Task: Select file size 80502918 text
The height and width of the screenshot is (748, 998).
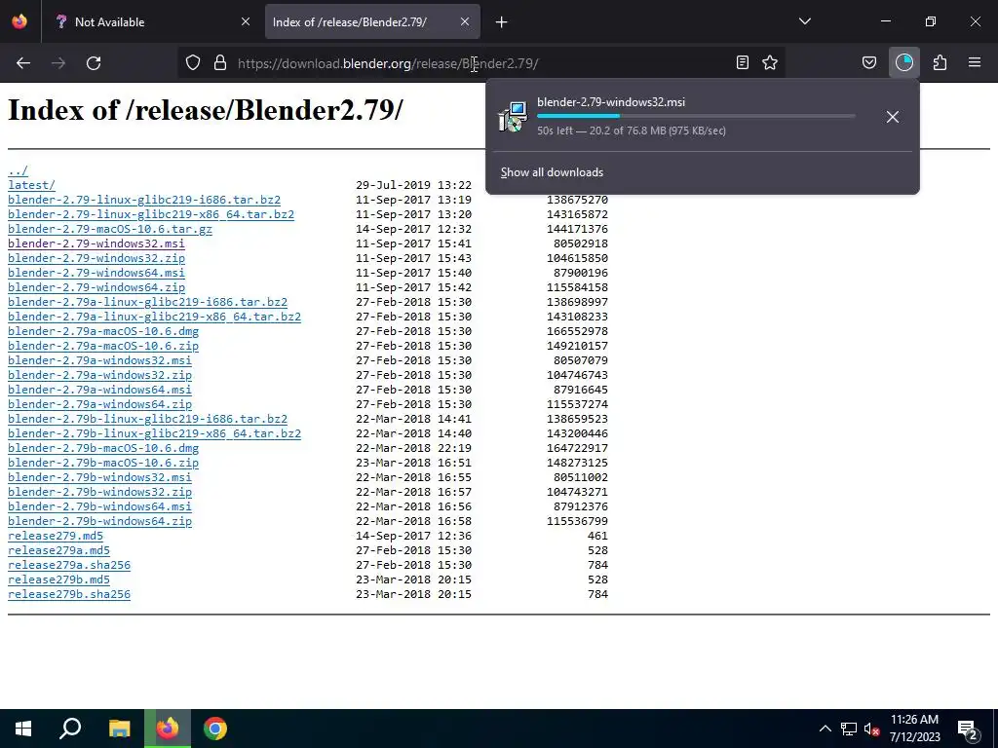Action: point(581,243)
